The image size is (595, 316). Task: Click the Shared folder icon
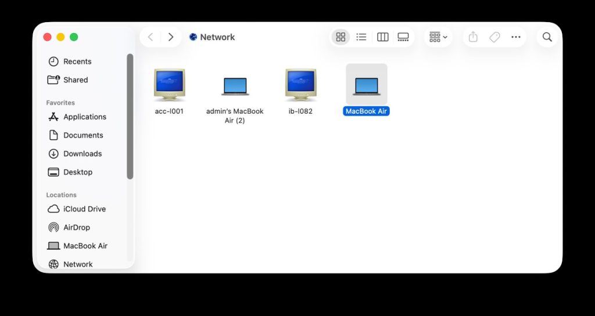point(53,80)
